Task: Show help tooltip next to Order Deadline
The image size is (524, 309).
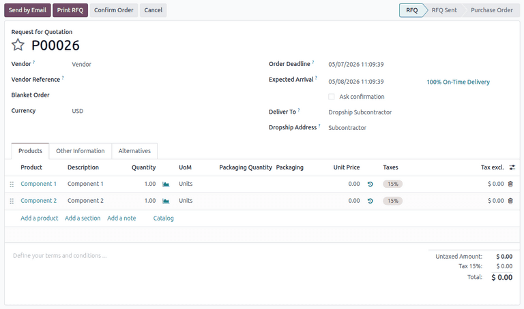Action: (x=312, y=62)
